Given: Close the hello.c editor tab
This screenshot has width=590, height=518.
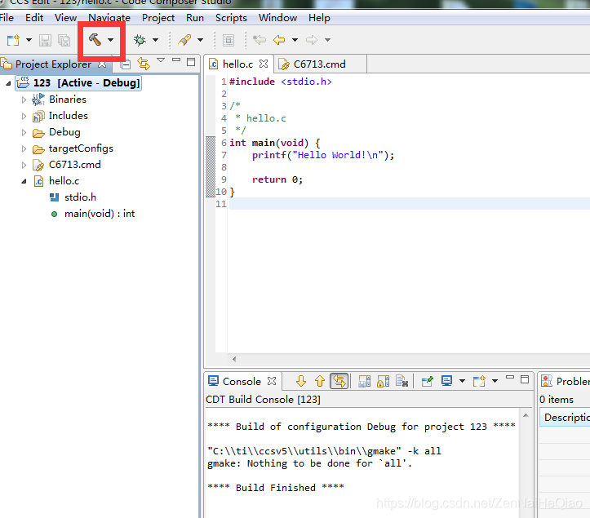Looking at the screenshot, I should (x=264, y=64).
